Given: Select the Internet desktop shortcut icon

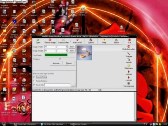Looking at the screenshot, I should 24,91.
